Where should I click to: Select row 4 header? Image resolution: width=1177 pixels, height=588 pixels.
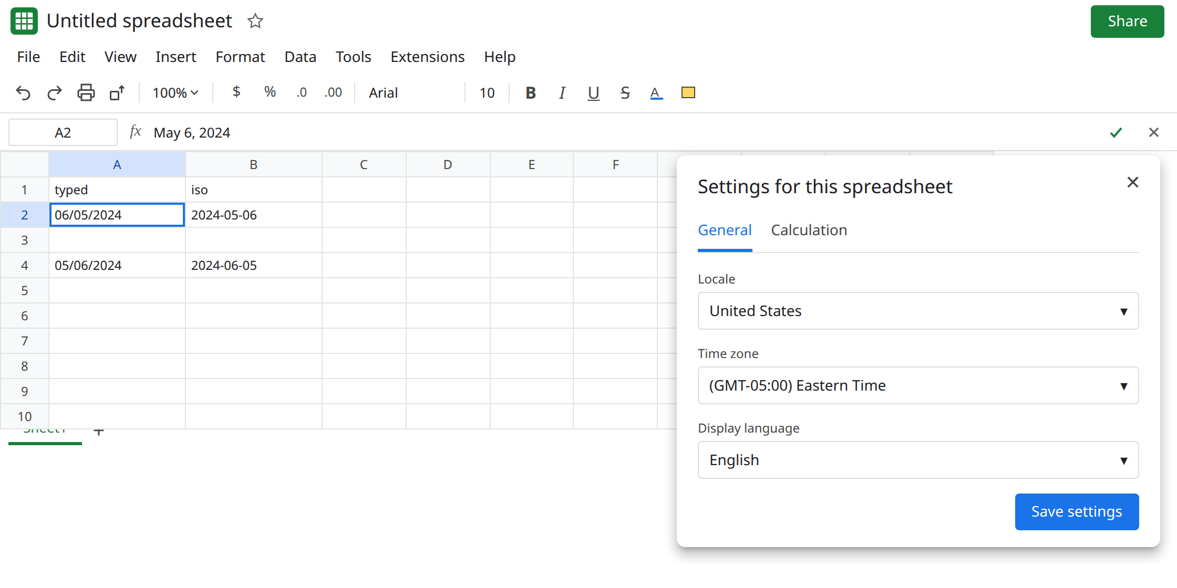pyautogui.click(x=25, y=265)
